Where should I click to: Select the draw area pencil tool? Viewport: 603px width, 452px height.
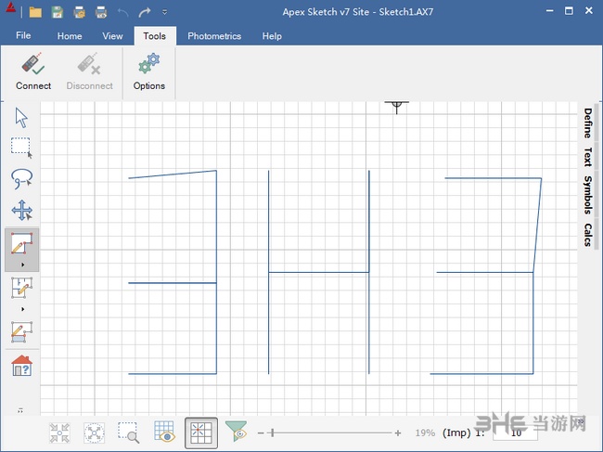coord(22,243)
